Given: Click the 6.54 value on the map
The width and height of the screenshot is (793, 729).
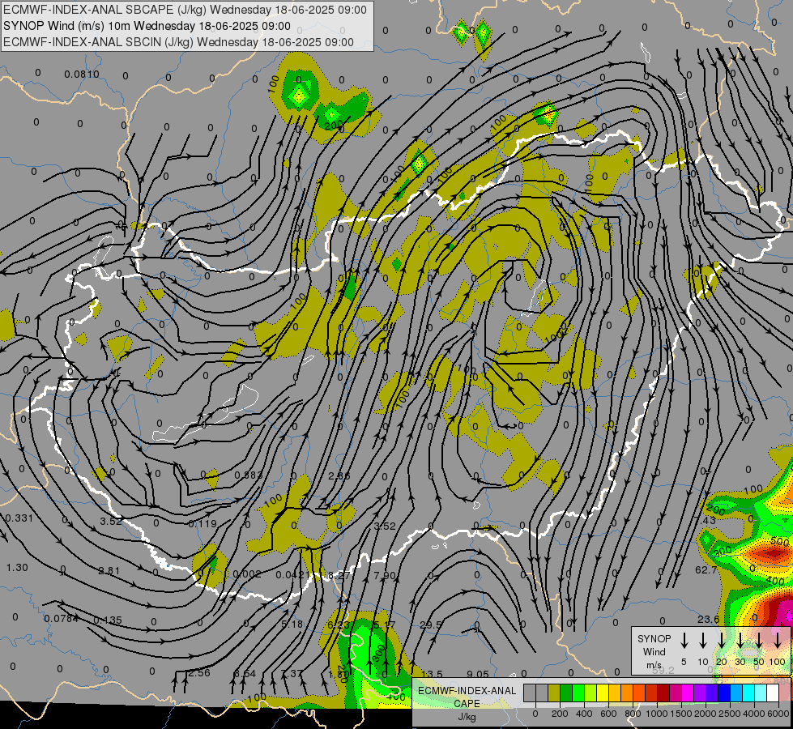Looking at the screenshot, I should (245, 674).
